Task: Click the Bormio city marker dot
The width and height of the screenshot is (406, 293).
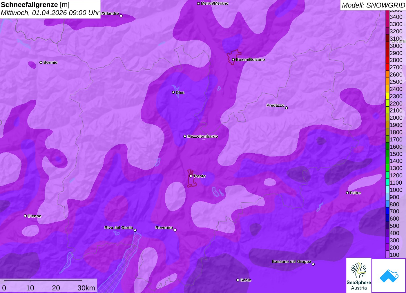Action: click(x=41, y=62)
